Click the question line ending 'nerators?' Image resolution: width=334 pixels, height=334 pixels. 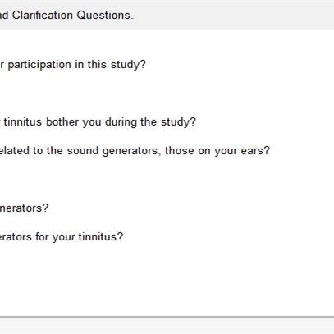tap(24, 208)
